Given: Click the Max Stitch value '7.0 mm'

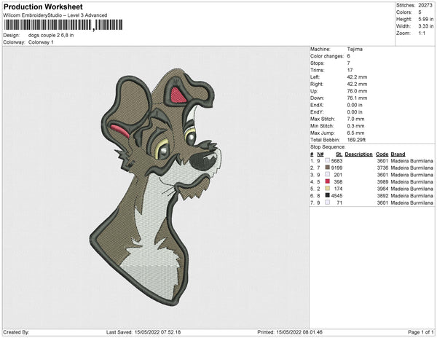Looking at the screenshot, I should pos(355,119).
